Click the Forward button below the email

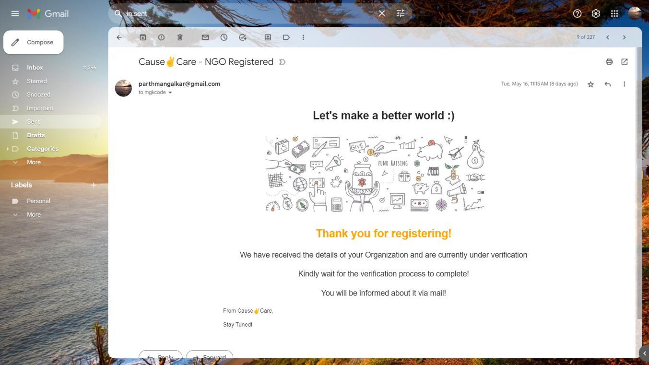coord(209,355)
